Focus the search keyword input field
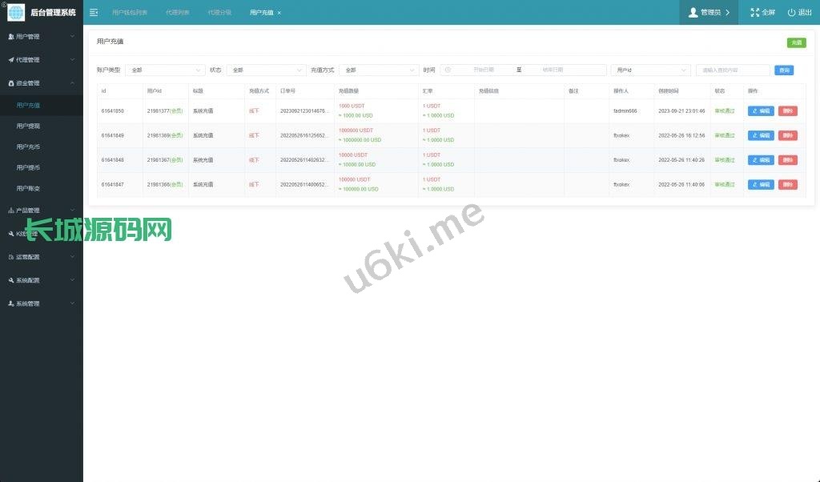The height and width of the screenshot is (482, 820). pos(733,70)
